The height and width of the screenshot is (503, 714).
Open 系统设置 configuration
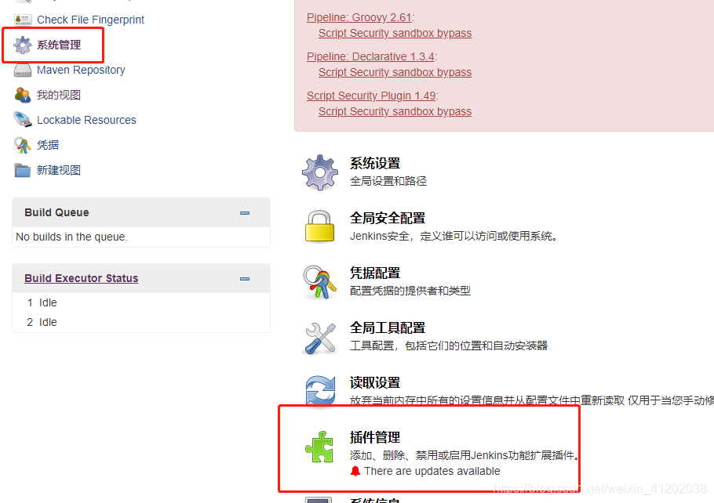pyautogui.click(x=375, y=164)
